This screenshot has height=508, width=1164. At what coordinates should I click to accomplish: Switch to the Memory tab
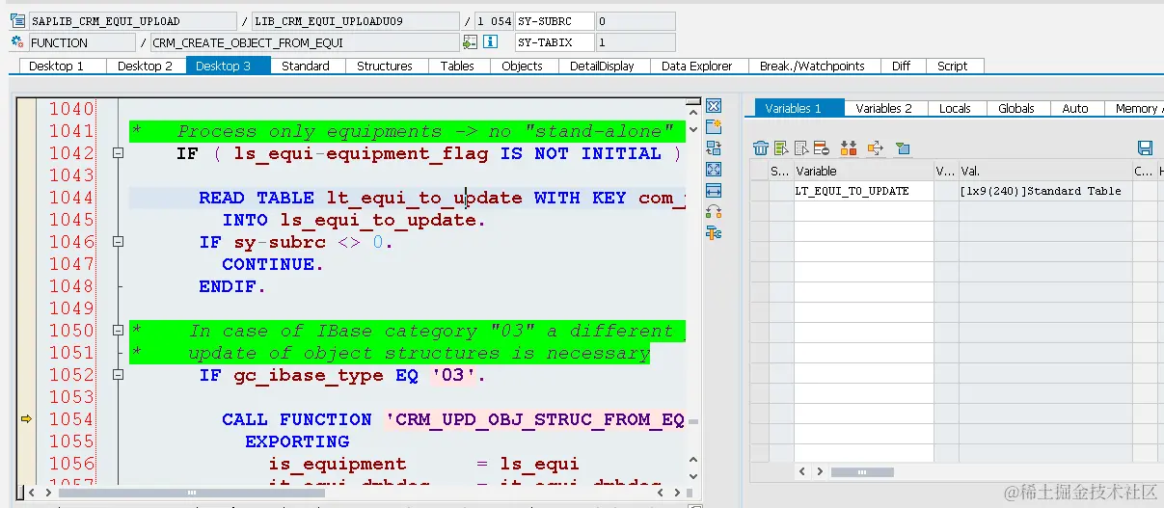point(1134,108)
